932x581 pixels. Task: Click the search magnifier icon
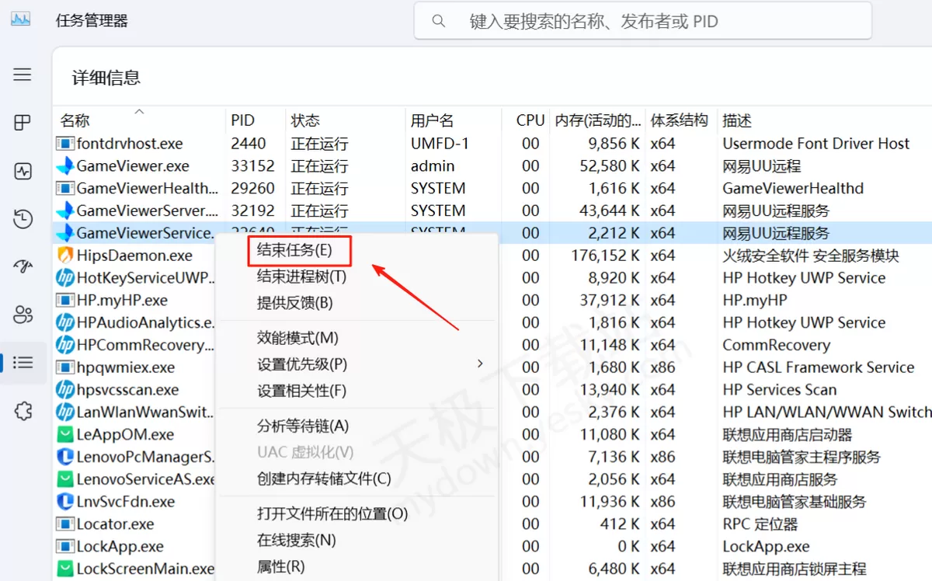pyautogui.click(x=439, y=22)
